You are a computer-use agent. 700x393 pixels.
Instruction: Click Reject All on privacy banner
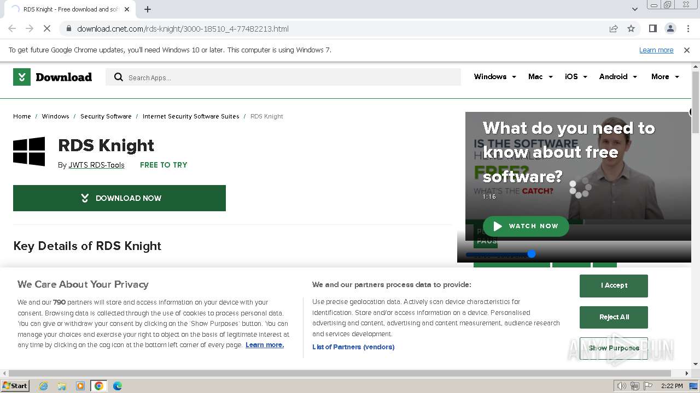point(614,317)
